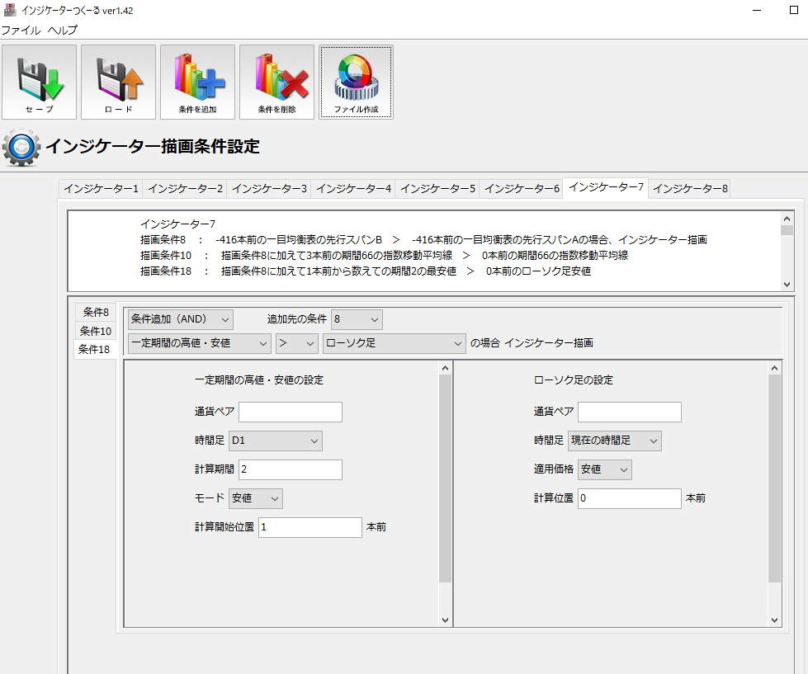Open the ファイル menu
808x674 pixels.
[20, 30]
